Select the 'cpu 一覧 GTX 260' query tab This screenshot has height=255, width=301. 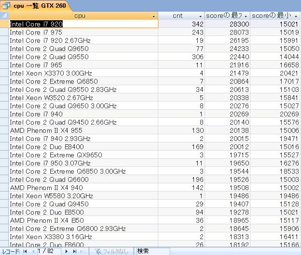pyautogui.click(x=37, y=6)
